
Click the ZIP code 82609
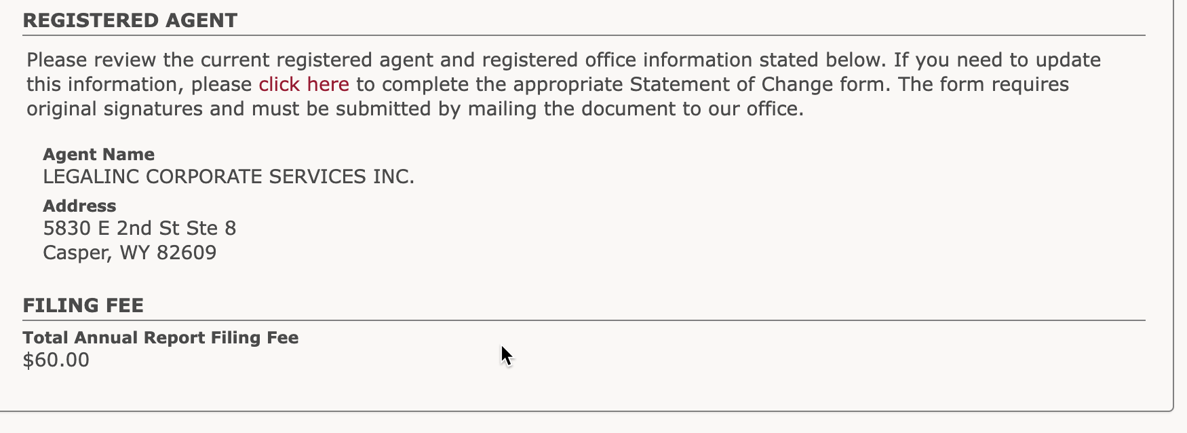(187, 252)
